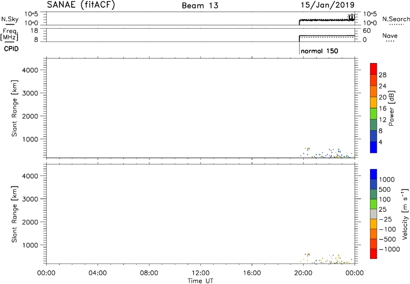This screenshot has width=410, height=284.
Task: Click the Slant Range label of power panel
Action: pos(14,108)
